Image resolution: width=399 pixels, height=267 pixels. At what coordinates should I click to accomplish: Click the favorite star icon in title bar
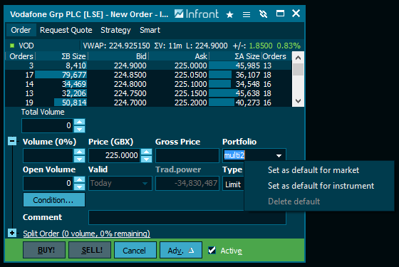coord(229,14)
